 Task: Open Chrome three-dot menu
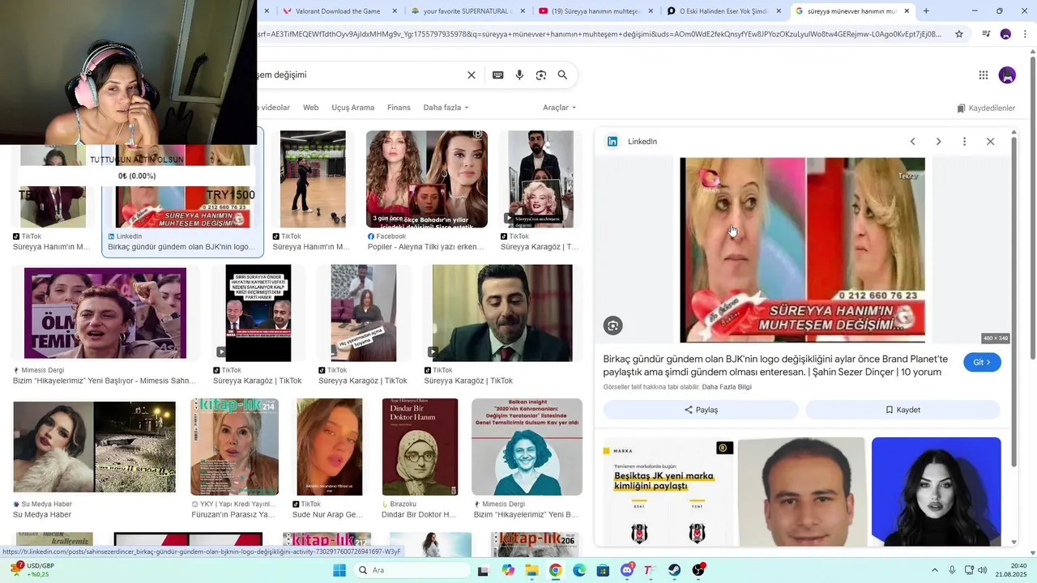(x=1026, y=34)
